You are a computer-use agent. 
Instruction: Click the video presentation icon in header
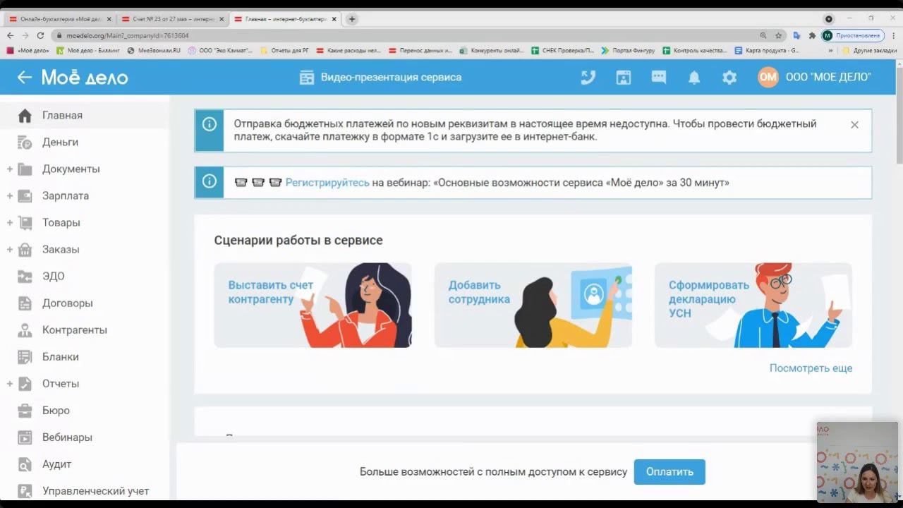(x=306, y=78)
